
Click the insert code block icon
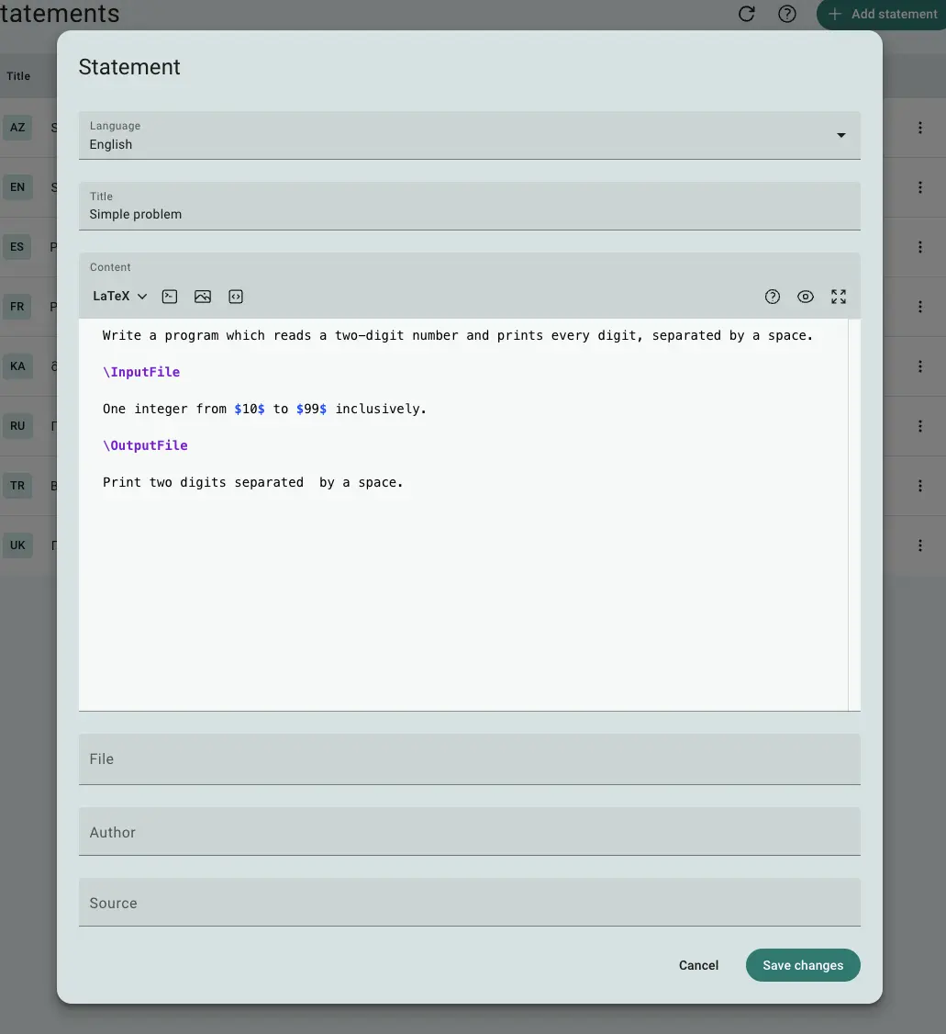click(235, 296)
